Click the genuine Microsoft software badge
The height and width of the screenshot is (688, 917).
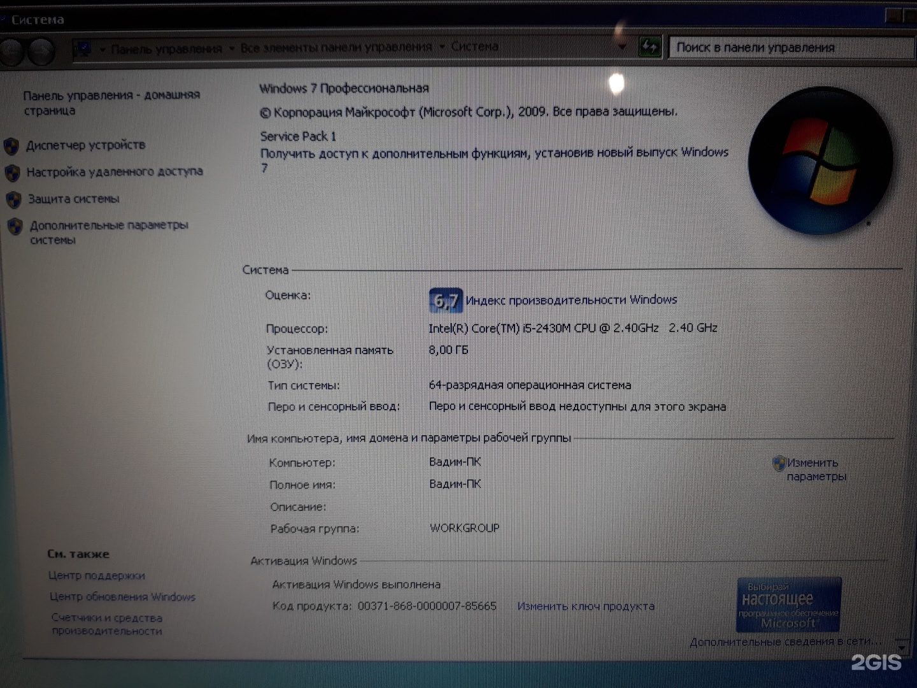tap(789, 604)
